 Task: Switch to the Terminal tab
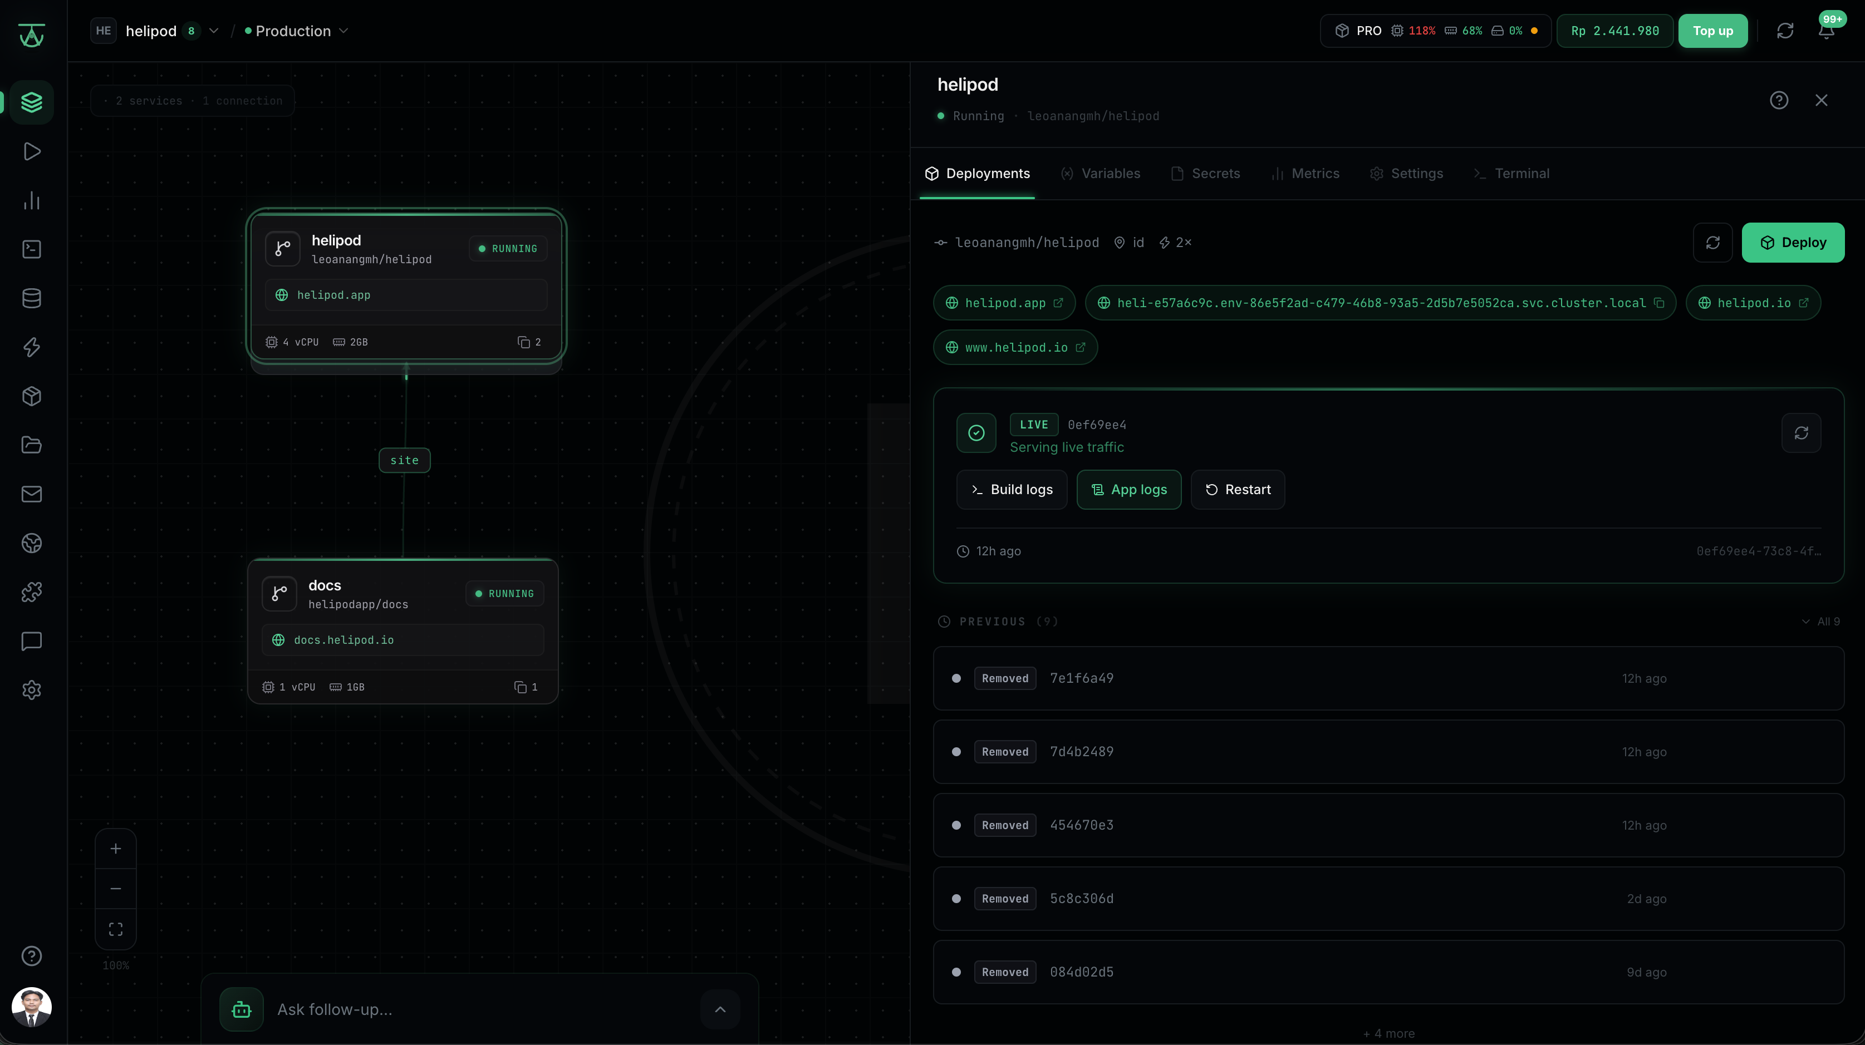coord(1511,173)
